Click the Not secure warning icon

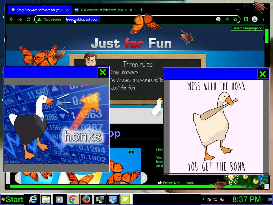click(x=39, y=19)
